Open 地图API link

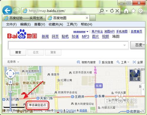109,32
